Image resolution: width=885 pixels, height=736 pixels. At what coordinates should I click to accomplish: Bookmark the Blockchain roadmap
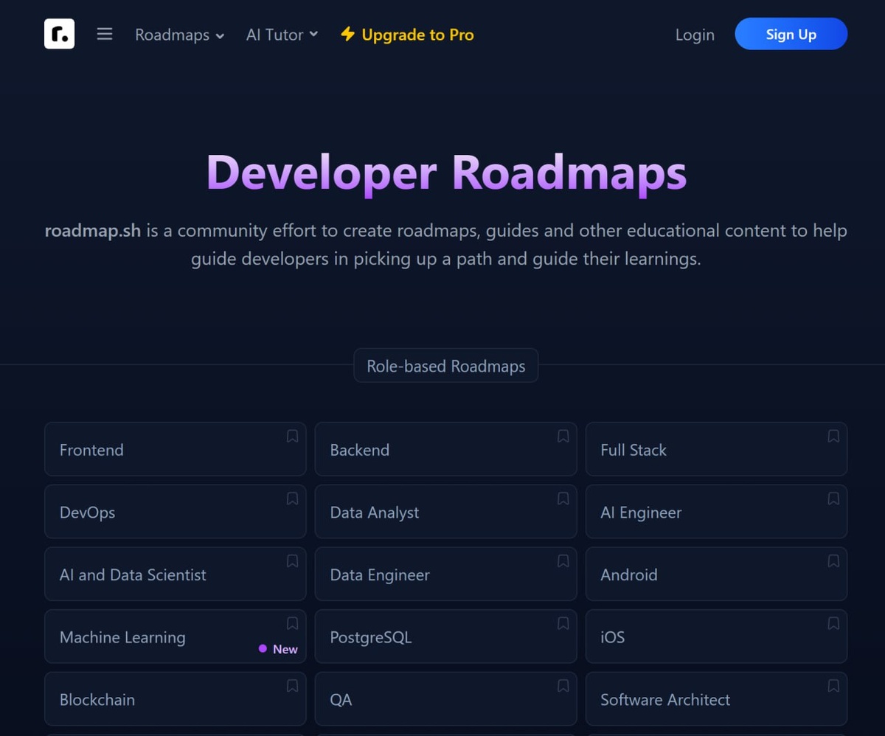[x=292, y=686]
